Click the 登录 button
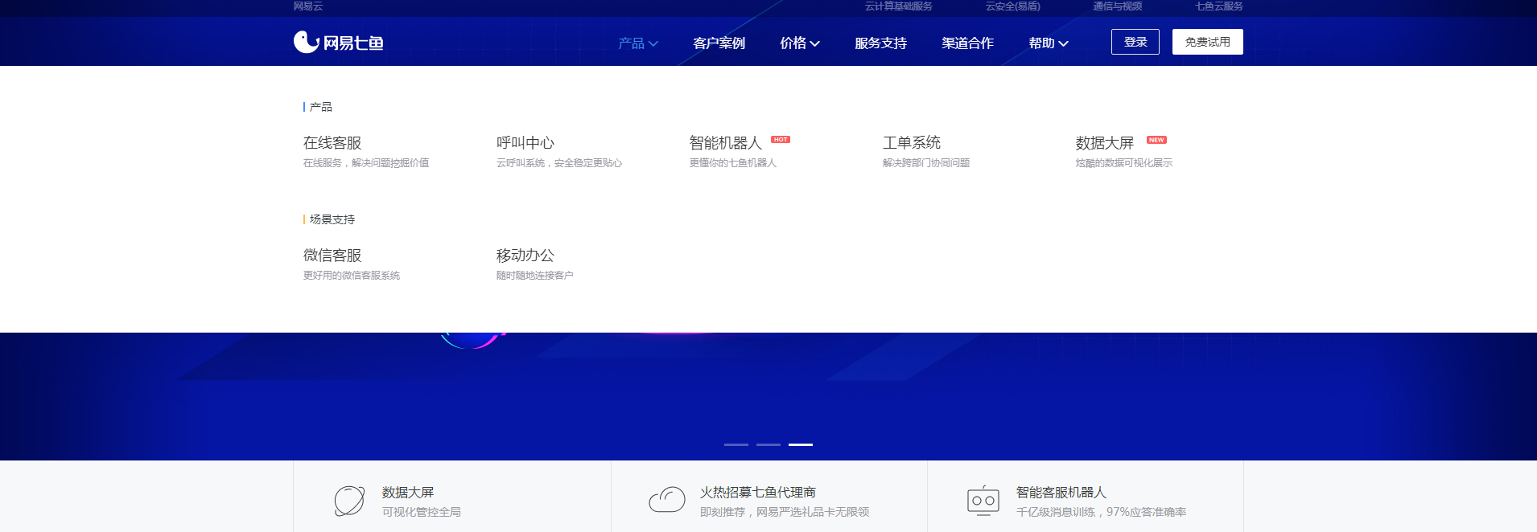 [x=1135, y=42]
